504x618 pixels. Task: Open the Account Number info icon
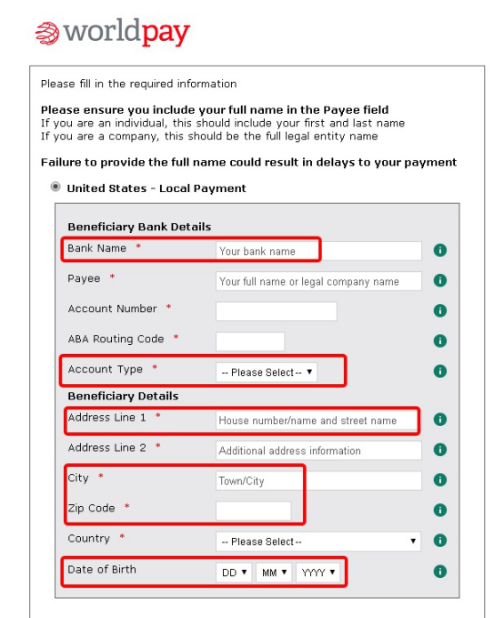439,310
